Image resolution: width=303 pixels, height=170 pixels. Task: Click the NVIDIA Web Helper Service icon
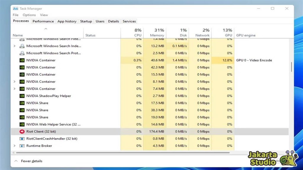pos(22,124)
